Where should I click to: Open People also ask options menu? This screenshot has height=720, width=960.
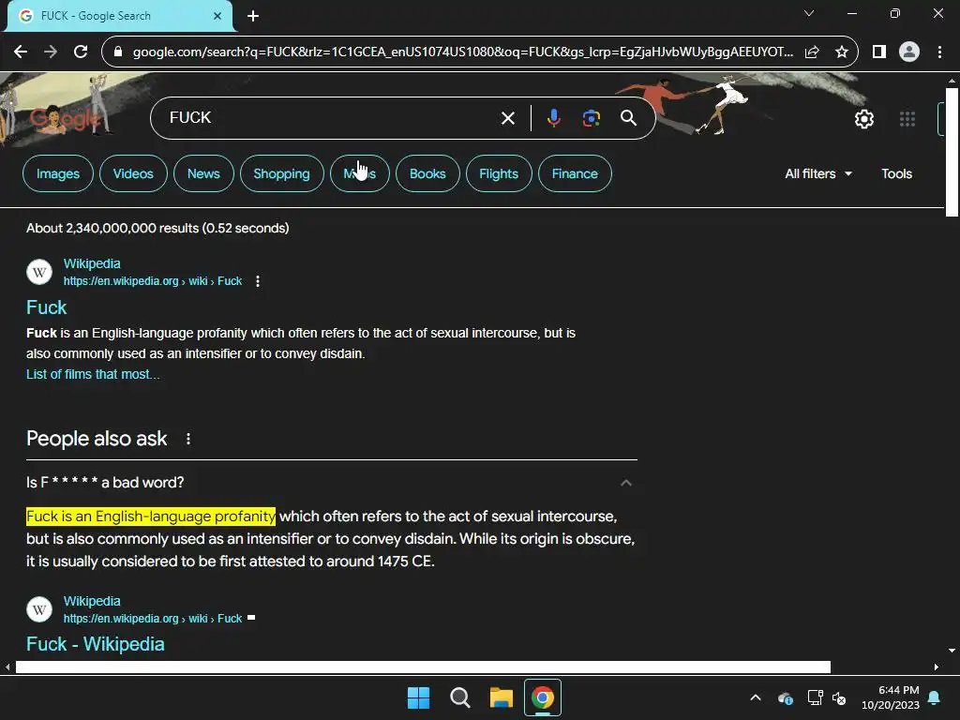188,439
